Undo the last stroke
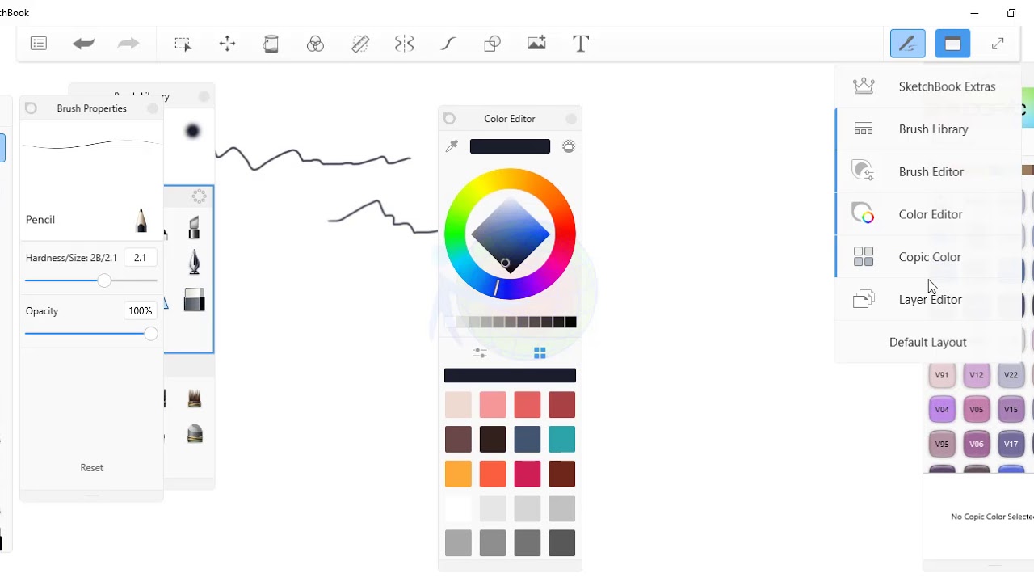 (83, 43)
